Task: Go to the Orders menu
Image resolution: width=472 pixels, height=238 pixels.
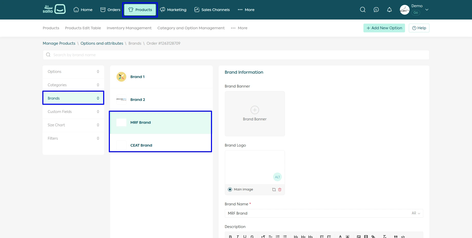Action: point(110,10)
